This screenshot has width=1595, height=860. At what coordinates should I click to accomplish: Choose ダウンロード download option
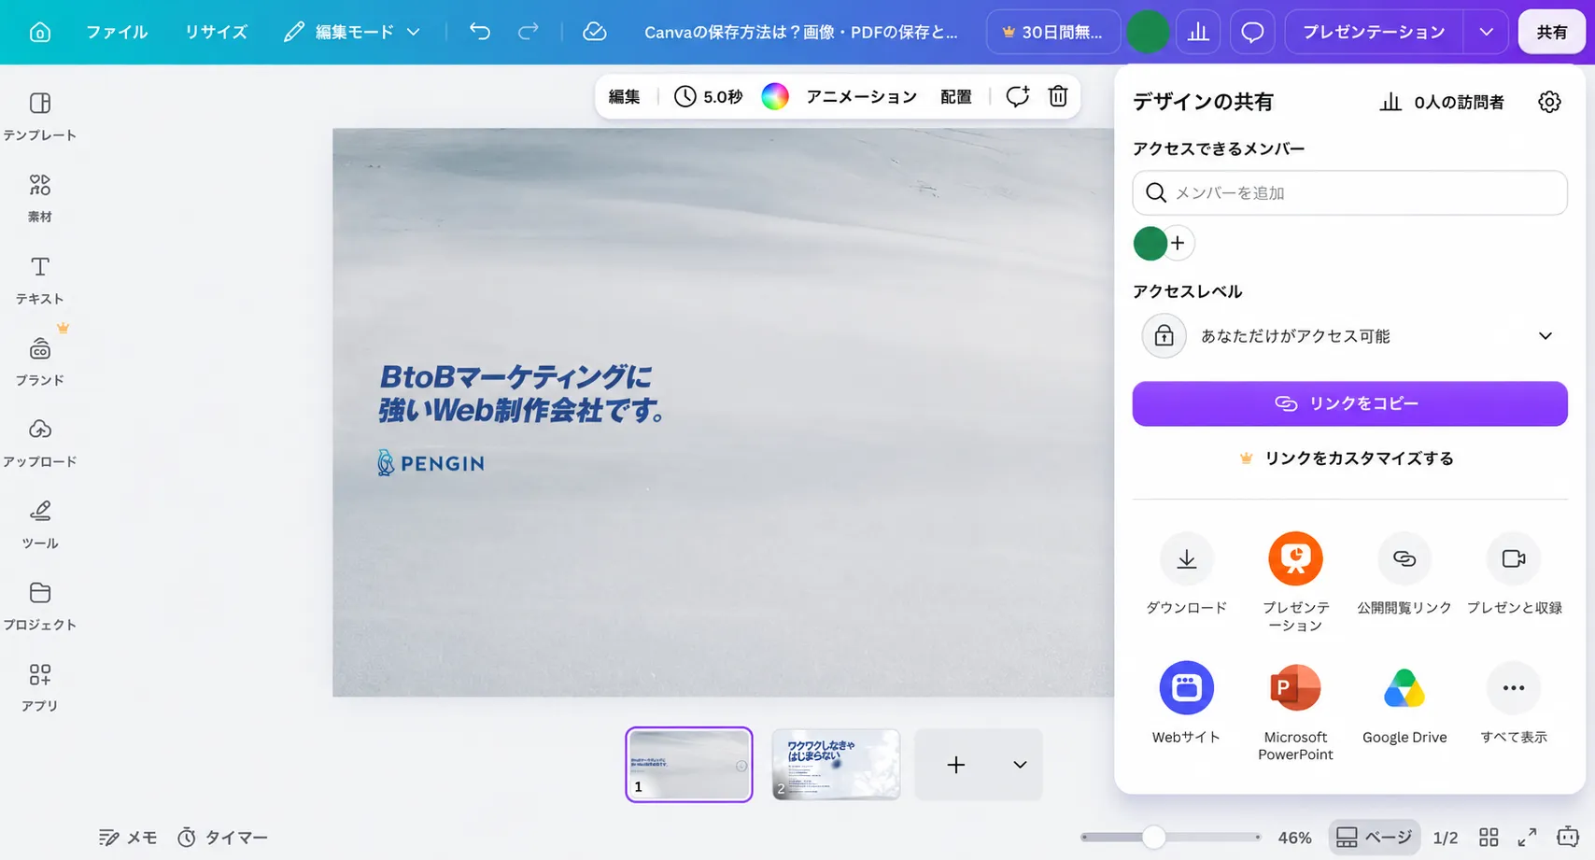coord(1187,573)
